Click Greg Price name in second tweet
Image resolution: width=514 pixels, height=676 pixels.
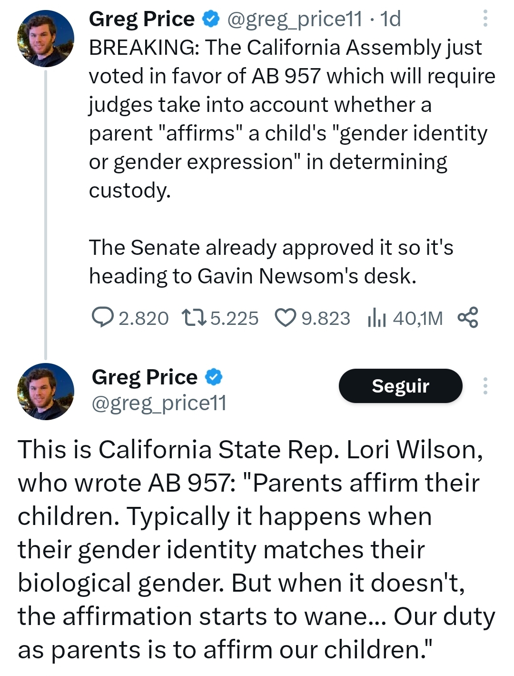(145, 377)
